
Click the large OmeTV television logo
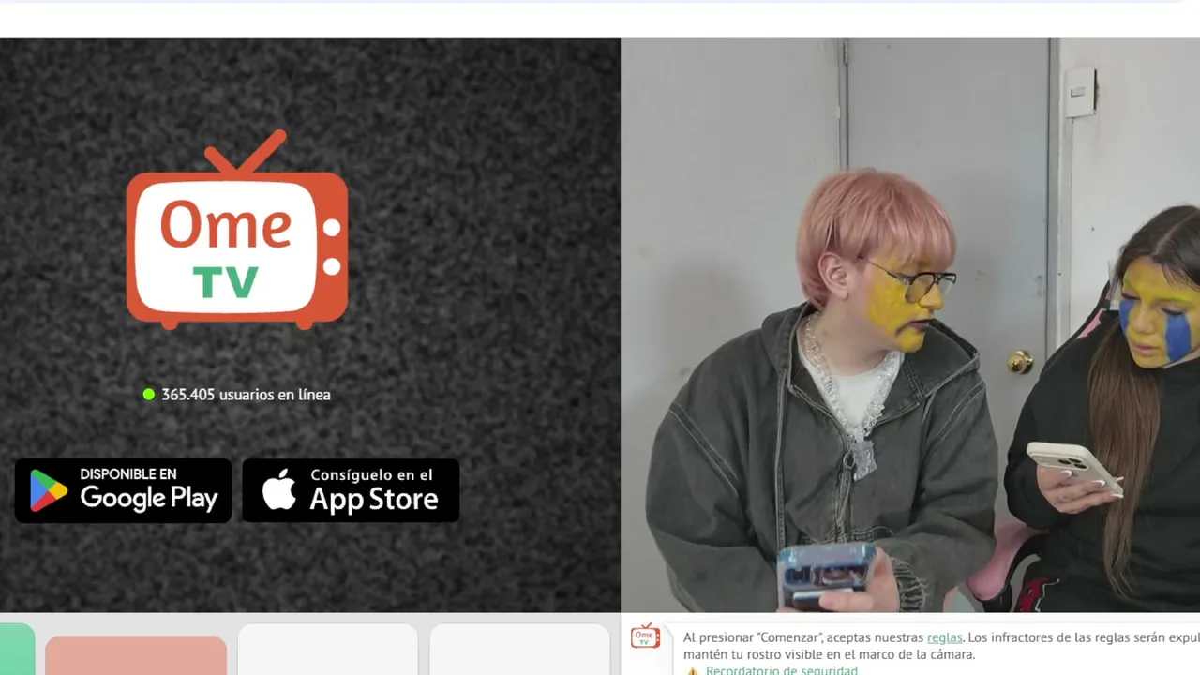click(x=237, y=230)
